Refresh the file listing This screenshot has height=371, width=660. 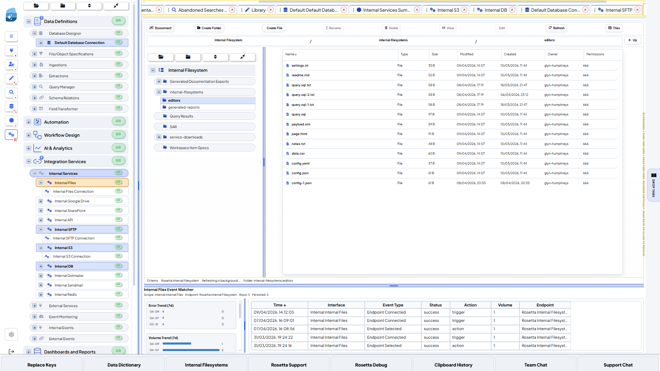[556, 28]
